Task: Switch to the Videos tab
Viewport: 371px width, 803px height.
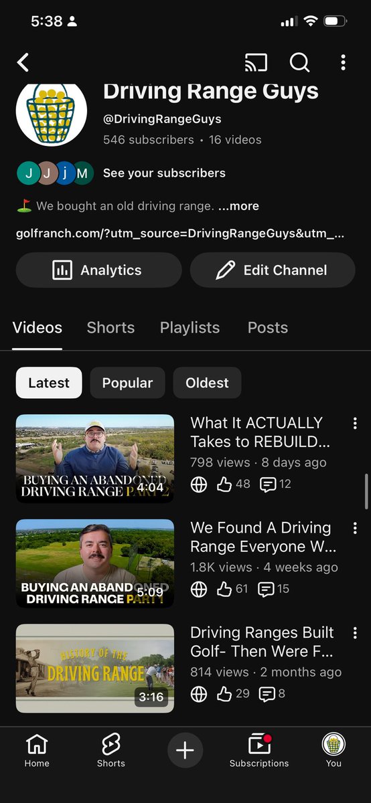Action: click(38, 328)
